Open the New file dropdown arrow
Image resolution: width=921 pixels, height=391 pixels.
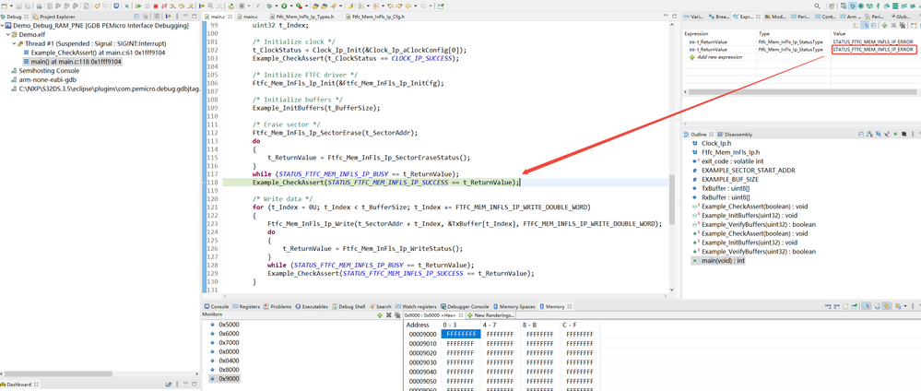pyautogui.click(x=11, y=6)
